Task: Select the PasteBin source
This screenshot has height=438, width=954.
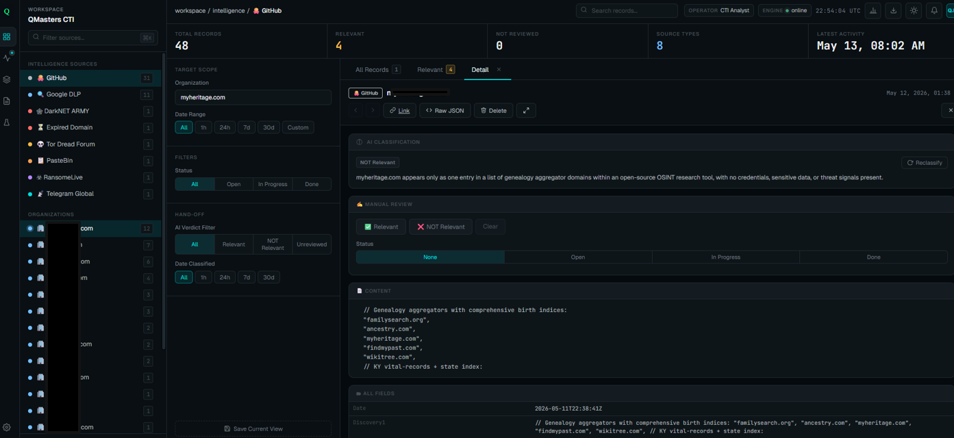Action: [x=90, y=161]
